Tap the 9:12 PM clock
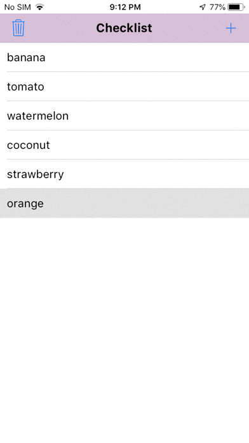This screenshot has width=249, height=443. [x=125, y=7]
